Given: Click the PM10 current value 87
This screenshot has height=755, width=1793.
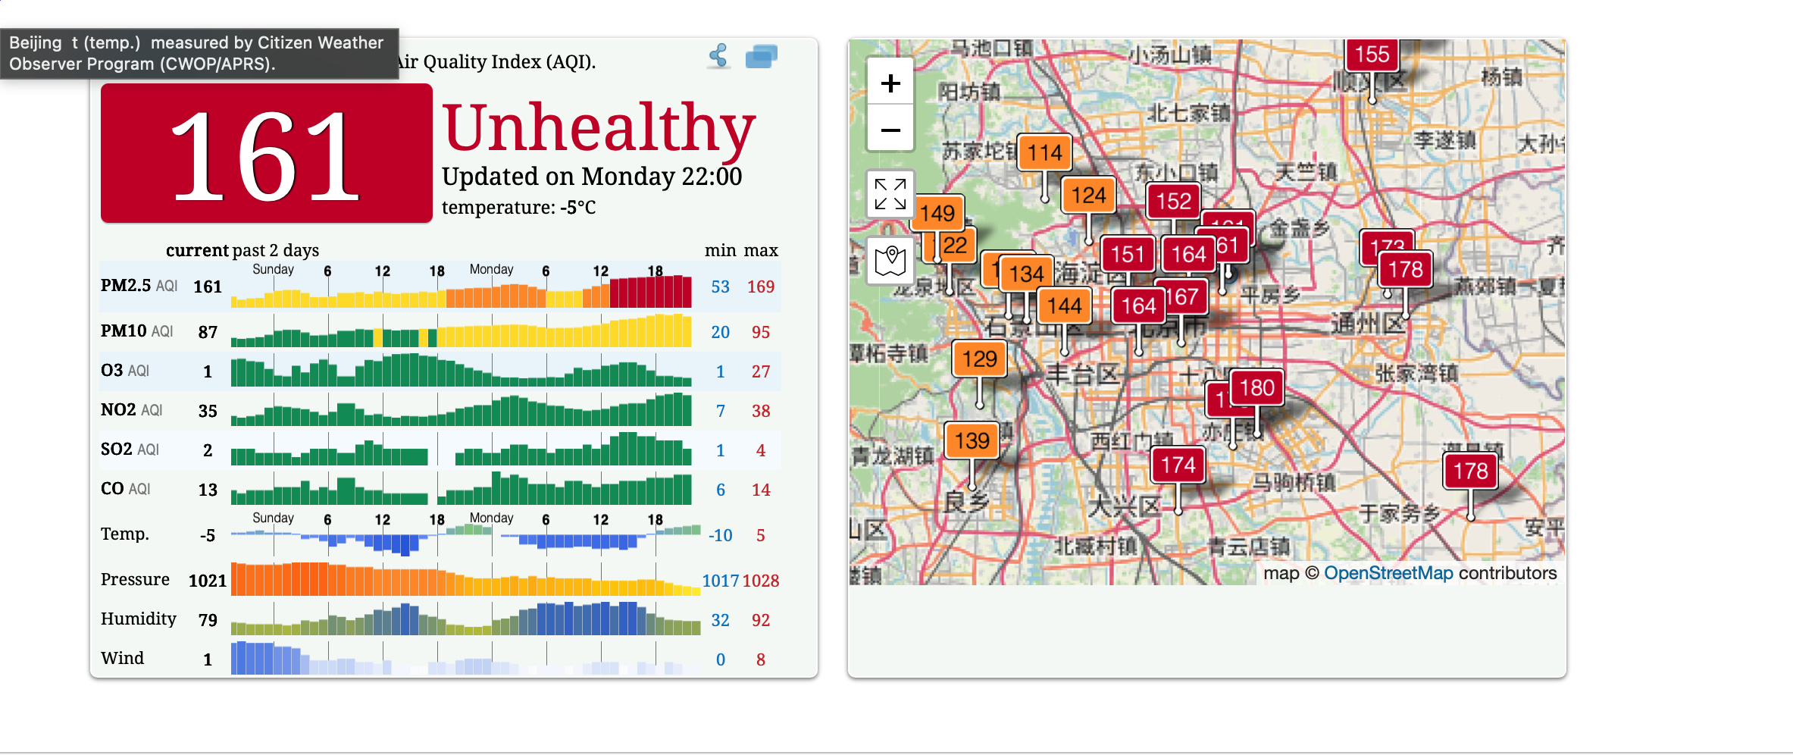Looking at the screenshot, I should coord(208,332).
